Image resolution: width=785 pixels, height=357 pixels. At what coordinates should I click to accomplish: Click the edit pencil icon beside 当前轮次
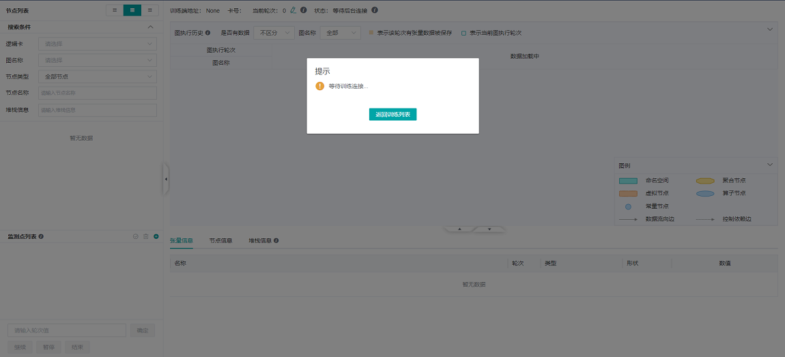293,10
